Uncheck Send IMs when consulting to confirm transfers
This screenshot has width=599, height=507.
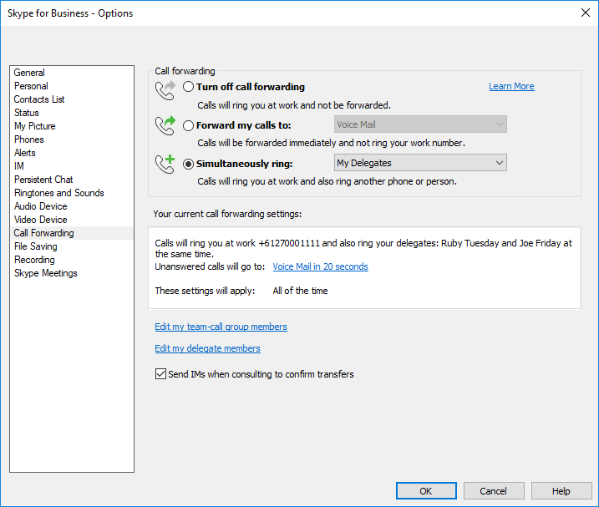[160, 373]
